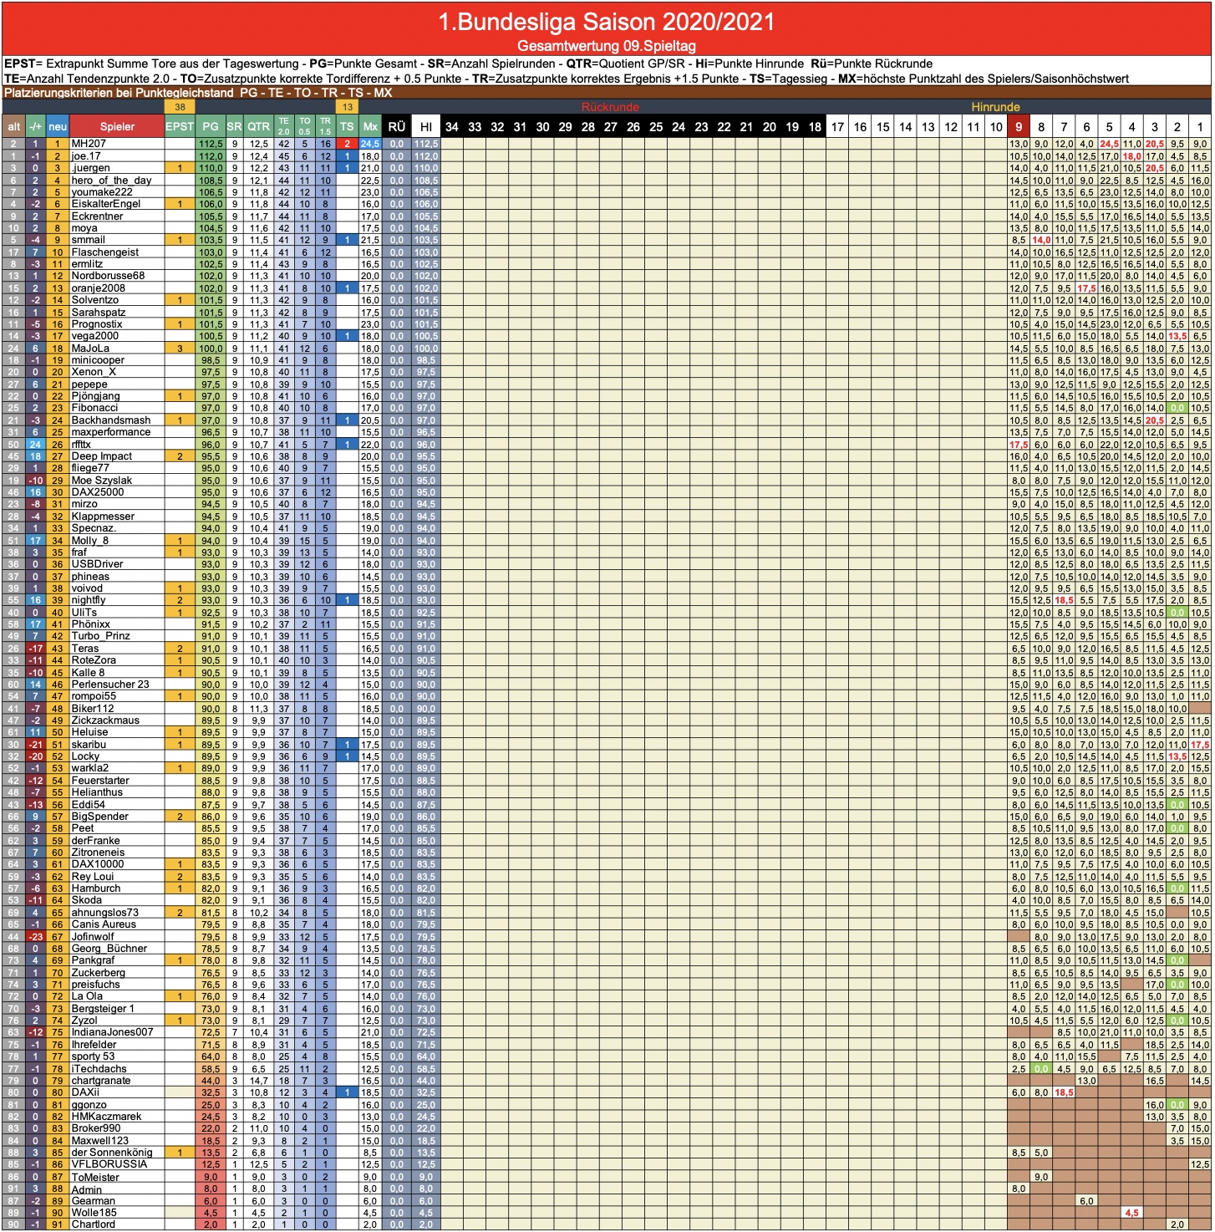Viewport: 1215px width, 1232px height.
Task: Select player name 'Pjöngjang'
Action: (96, 396)
